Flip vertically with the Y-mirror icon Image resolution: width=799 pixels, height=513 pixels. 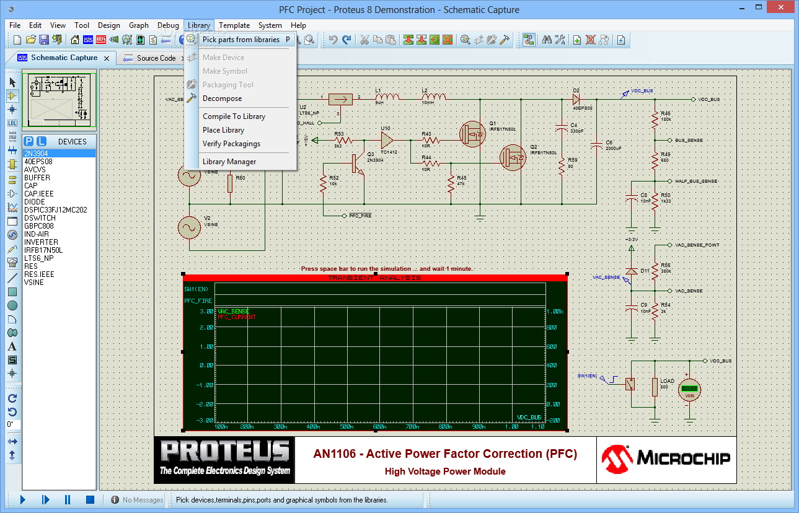pyautogui.click(x=12, y=455)
